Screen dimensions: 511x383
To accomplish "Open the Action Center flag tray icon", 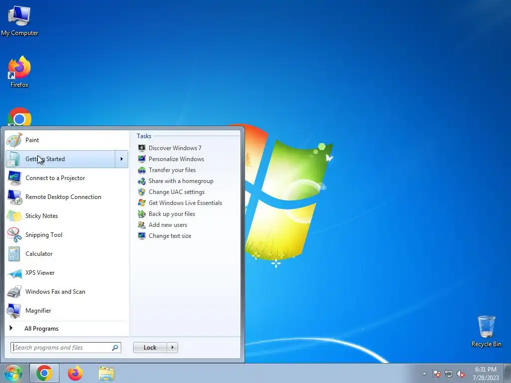I will coord(437,374).
